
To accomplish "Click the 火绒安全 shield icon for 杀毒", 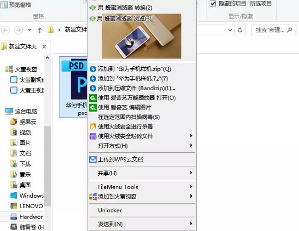I will [x=93, y=126].
